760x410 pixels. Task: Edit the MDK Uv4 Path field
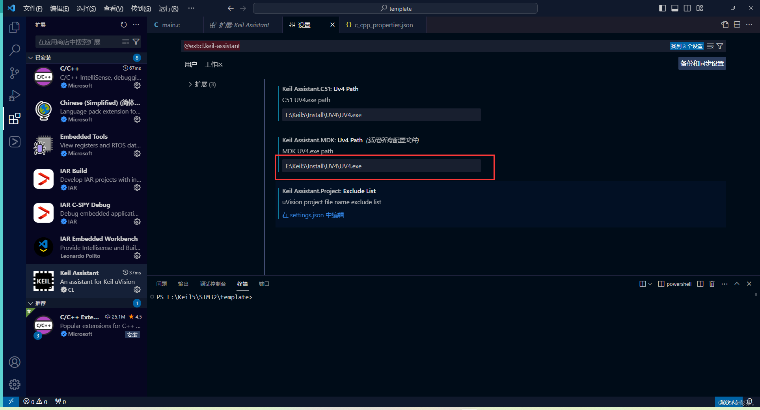[382, 166]
